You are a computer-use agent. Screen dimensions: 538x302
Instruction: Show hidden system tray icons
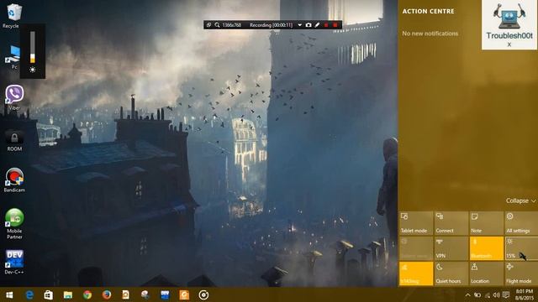467,294
